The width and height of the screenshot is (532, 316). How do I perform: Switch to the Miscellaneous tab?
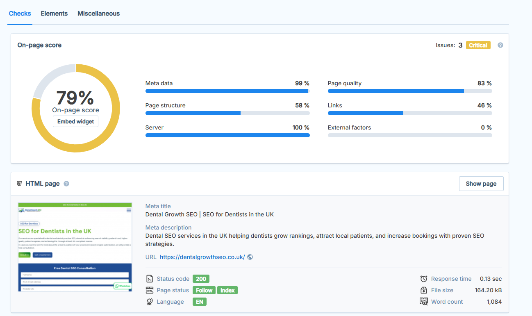click(x=99, y=14)
